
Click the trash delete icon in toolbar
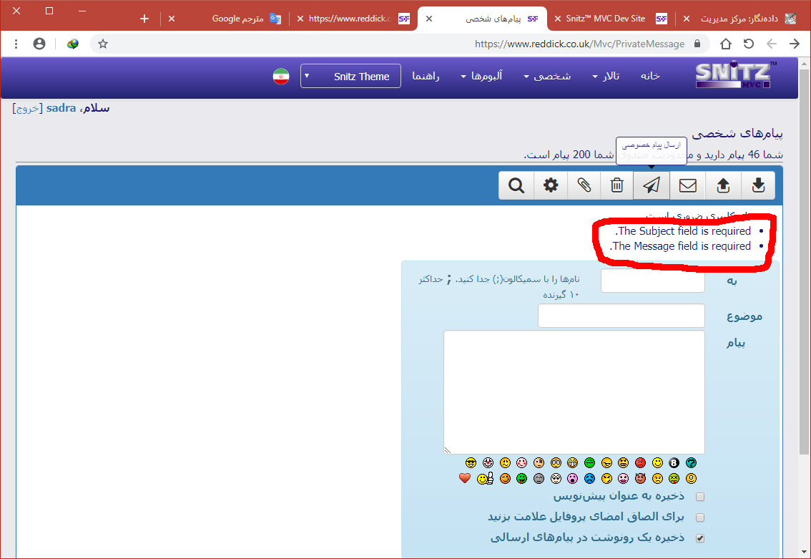616,186
